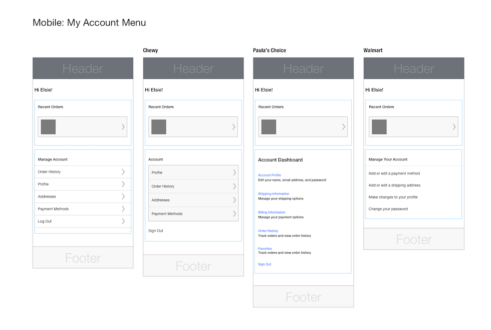Click Sign Out text in Chewy mockup
The height and width of the screenshot is (330, 491).
coord(156,231)
